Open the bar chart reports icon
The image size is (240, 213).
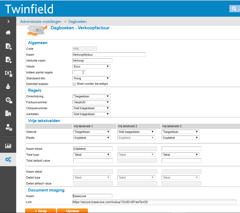tap(8, 146)
